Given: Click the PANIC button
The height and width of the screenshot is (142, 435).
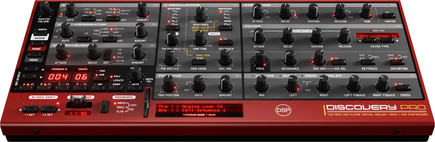Looking at the screenshot, I should 36,49.
